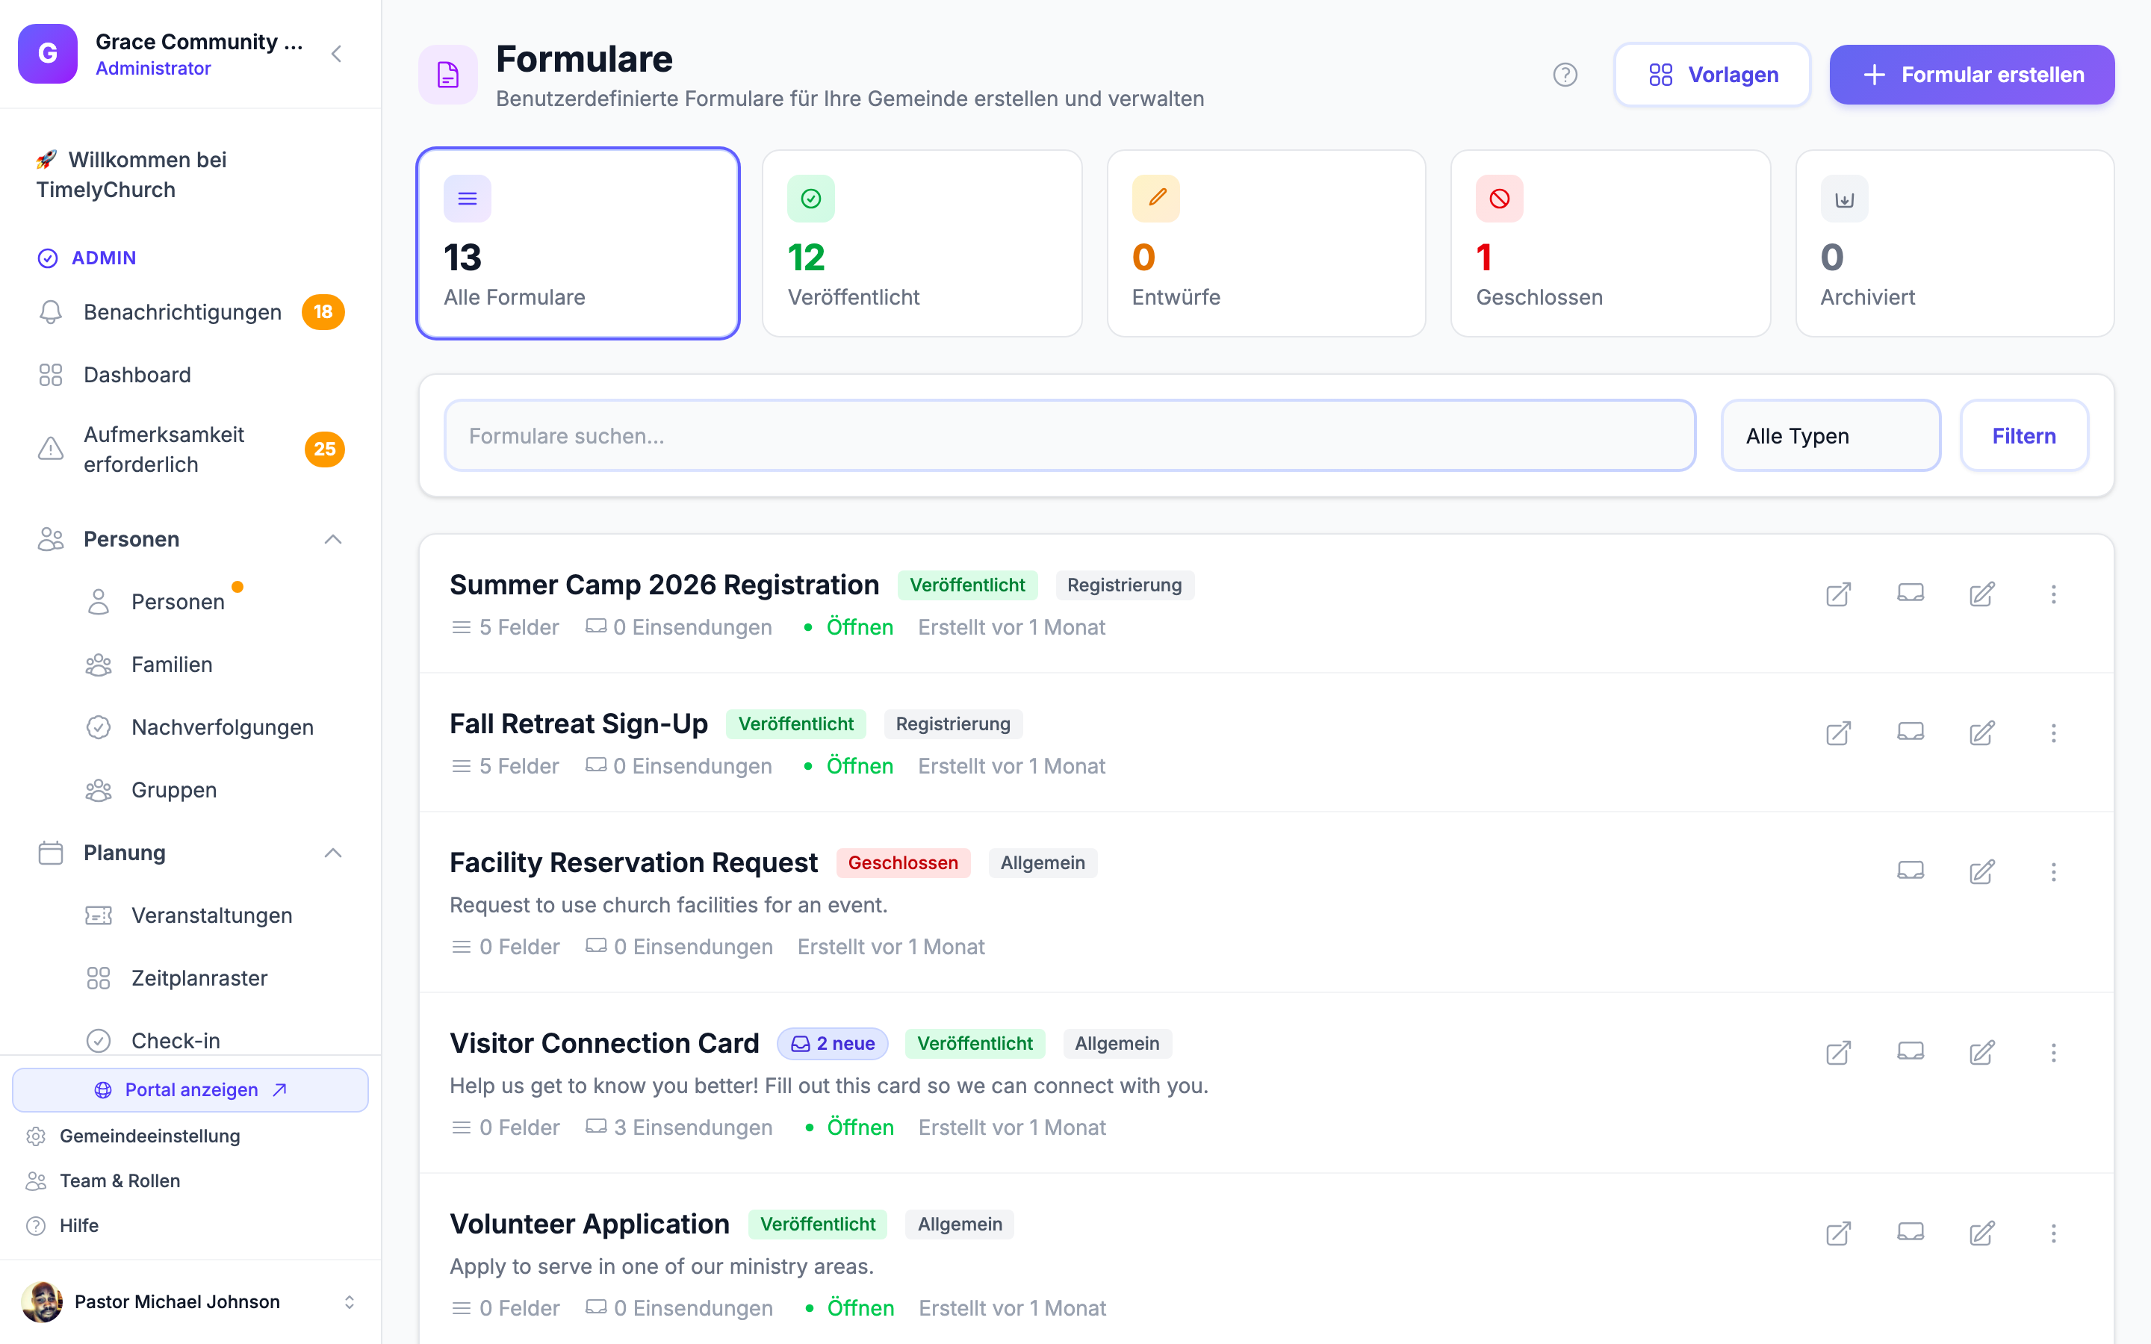This screenshot has height=1344, width=2151.
Task: Open Benachrichtigungen in sidebar
Action: pyautogui.click(x=190, y=312)
